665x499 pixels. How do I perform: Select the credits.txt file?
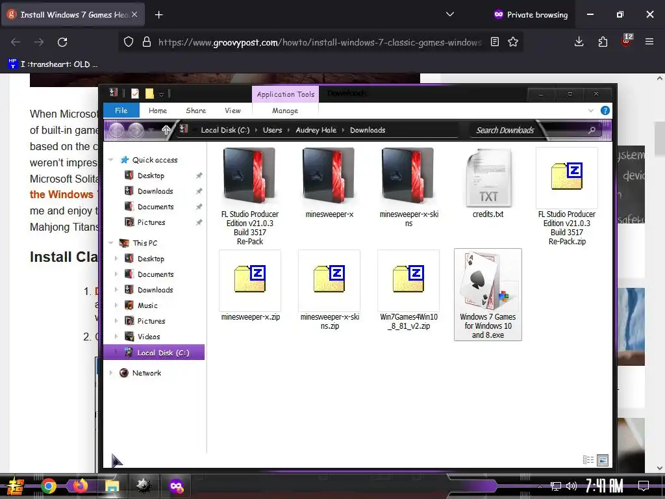pos(488,183)
